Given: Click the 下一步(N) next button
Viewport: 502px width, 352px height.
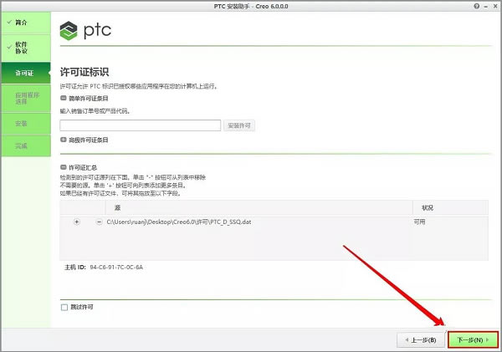Looking at the screenshot, I should pos(473,339).
